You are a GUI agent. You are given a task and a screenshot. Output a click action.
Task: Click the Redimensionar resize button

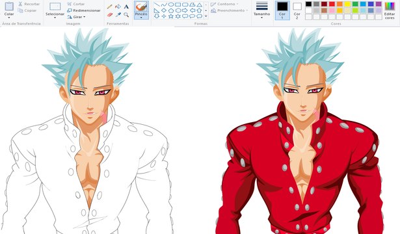point(84,10)
